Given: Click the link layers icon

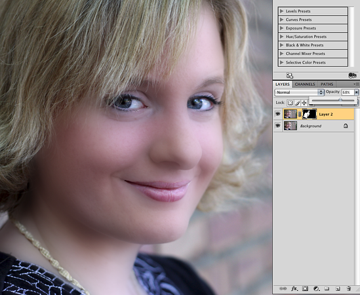Looking at the screenshot, I should pos(283,288).
